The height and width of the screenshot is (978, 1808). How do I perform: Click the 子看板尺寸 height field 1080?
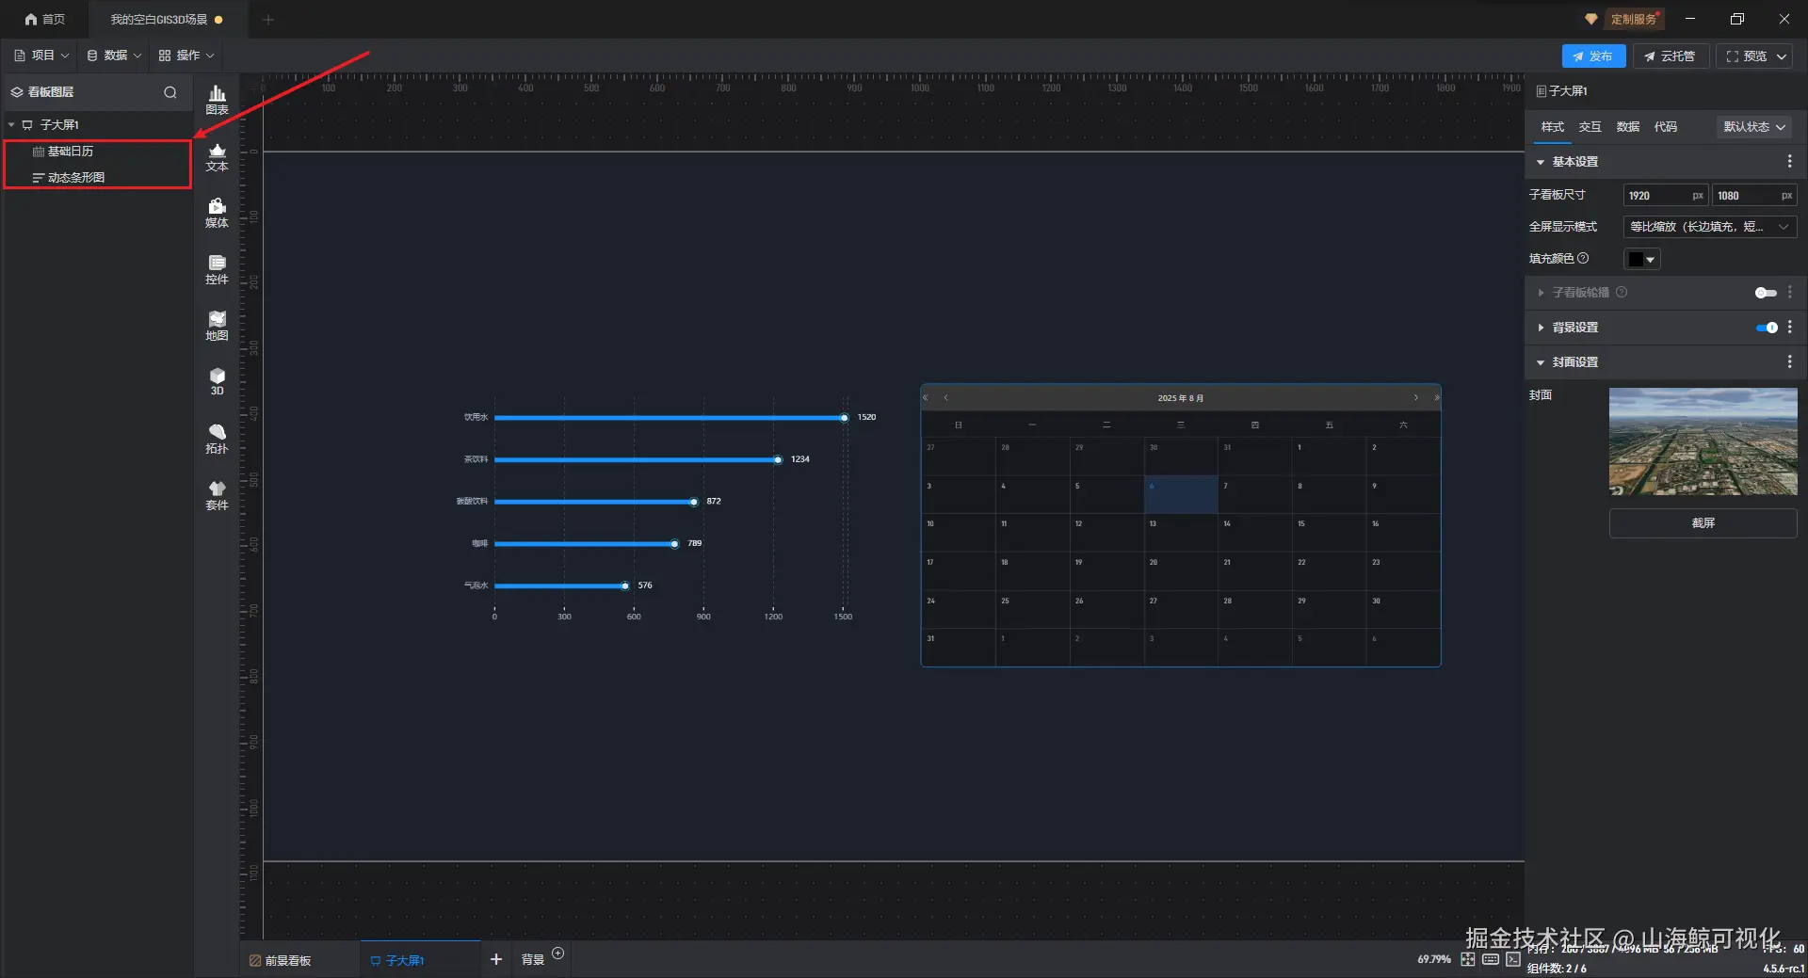pyautogui.click(x=1753, y=196)
